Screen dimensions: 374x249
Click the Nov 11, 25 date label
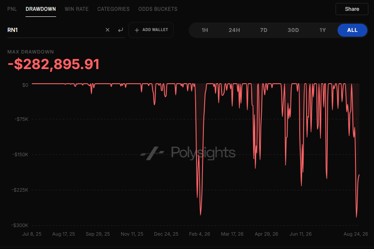(132, 234)
